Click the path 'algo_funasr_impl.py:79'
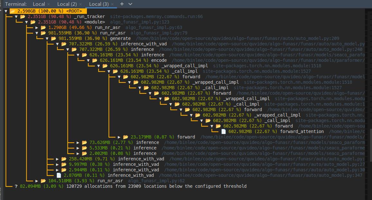This screenshot has width=372, height=200. point(159,33)
